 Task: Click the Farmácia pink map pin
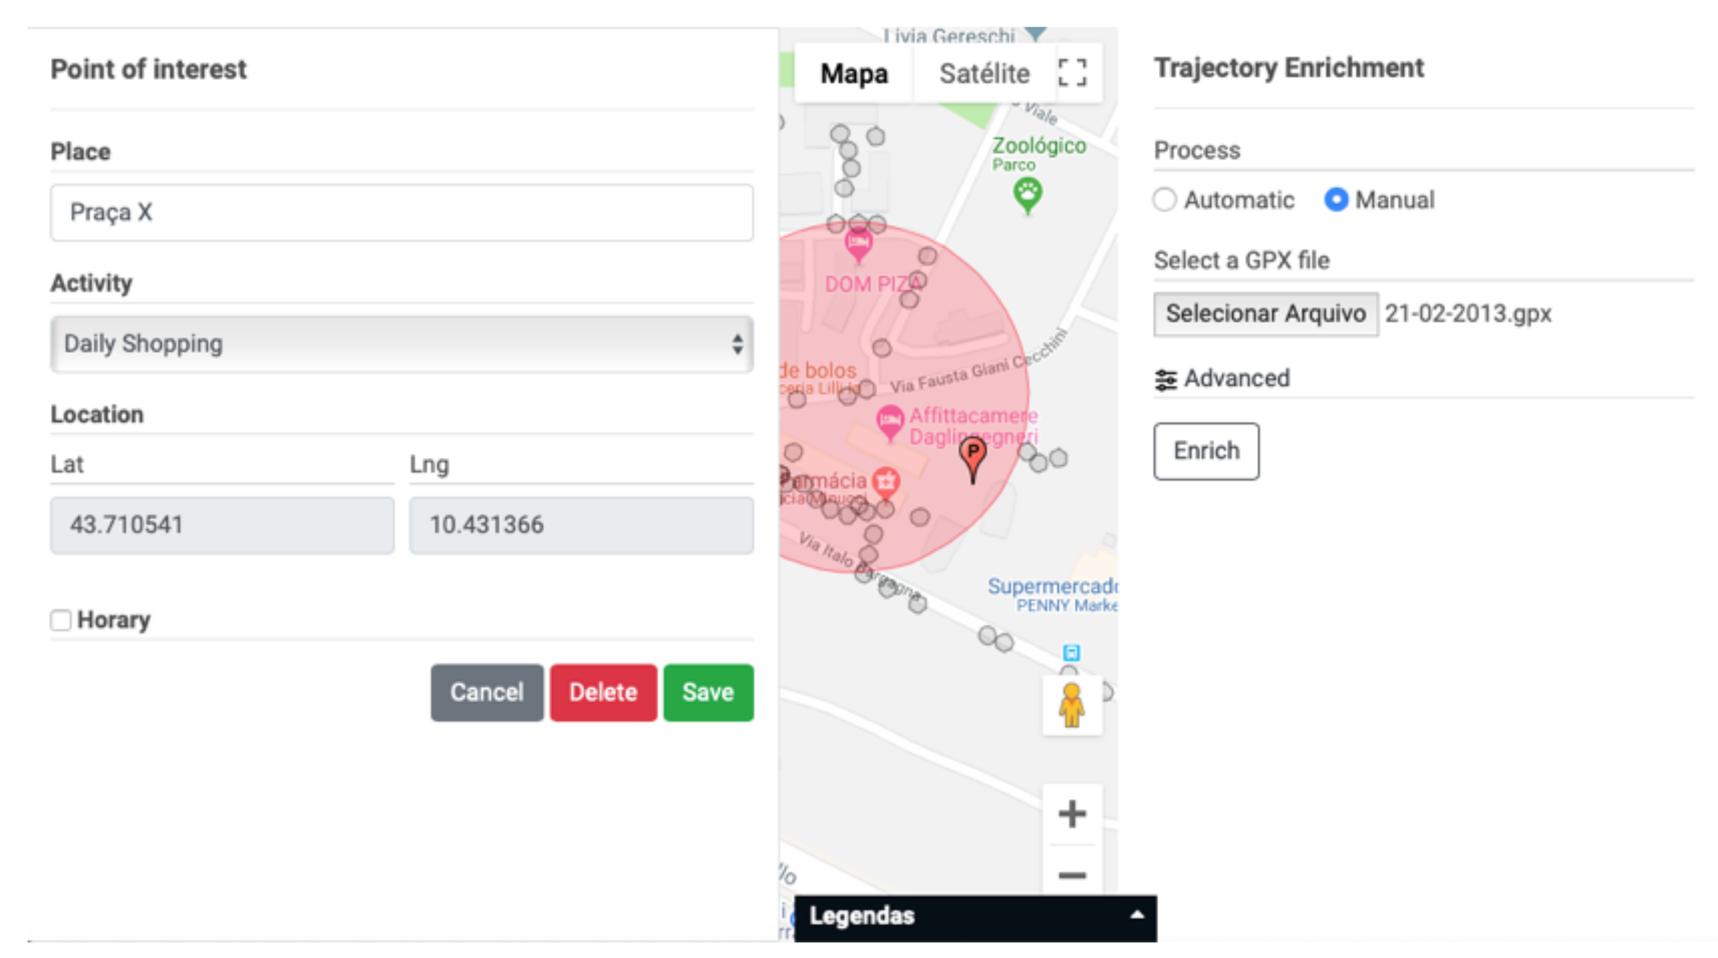pyautogui.click(x=886, y=481)
